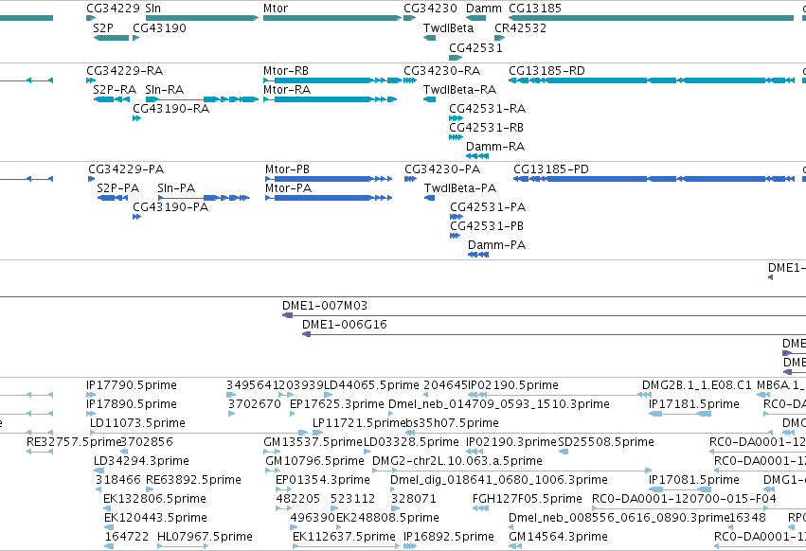Click the CG13185-RD transcript label
Viewport: 806px width, 551px height.
pos(546,71)
